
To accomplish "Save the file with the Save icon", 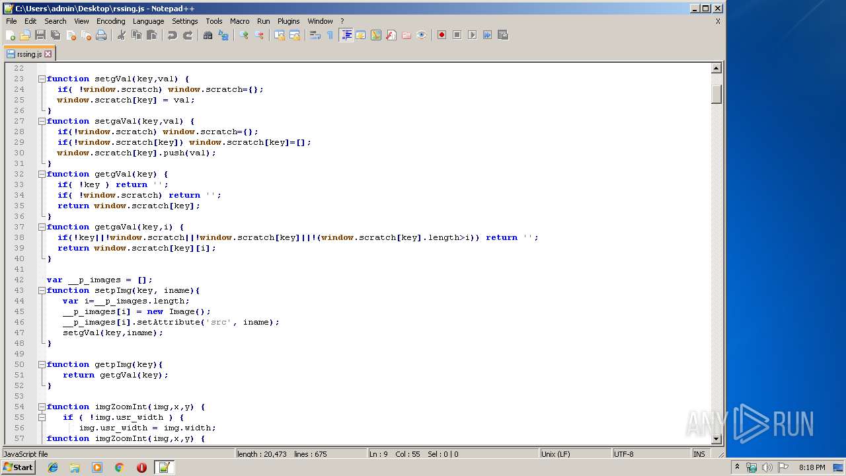I will click(x=40, y=35).
